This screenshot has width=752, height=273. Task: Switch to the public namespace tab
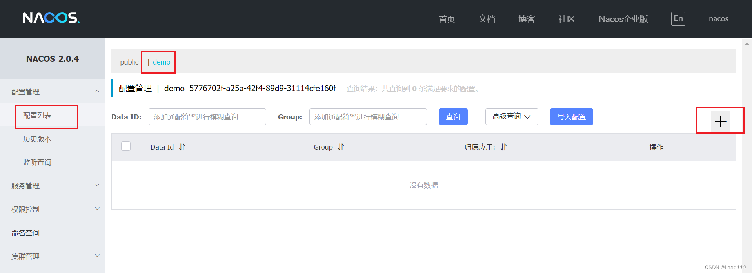pyautogui.click(x=129, y=62)
